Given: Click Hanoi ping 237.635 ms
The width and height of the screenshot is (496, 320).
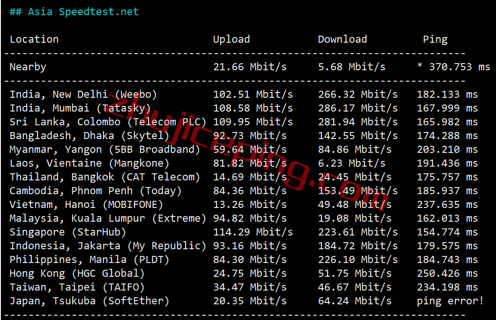Looking at the screenshot, I should pyautogui.click(x=447, y=205).
